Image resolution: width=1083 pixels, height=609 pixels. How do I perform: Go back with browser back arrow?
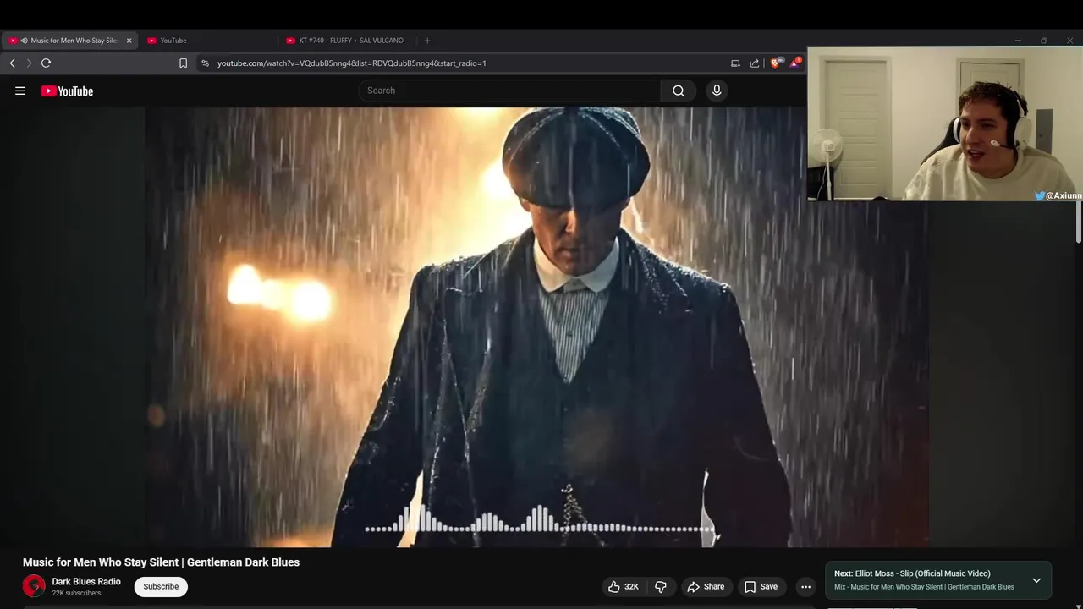tap(12, 63)
